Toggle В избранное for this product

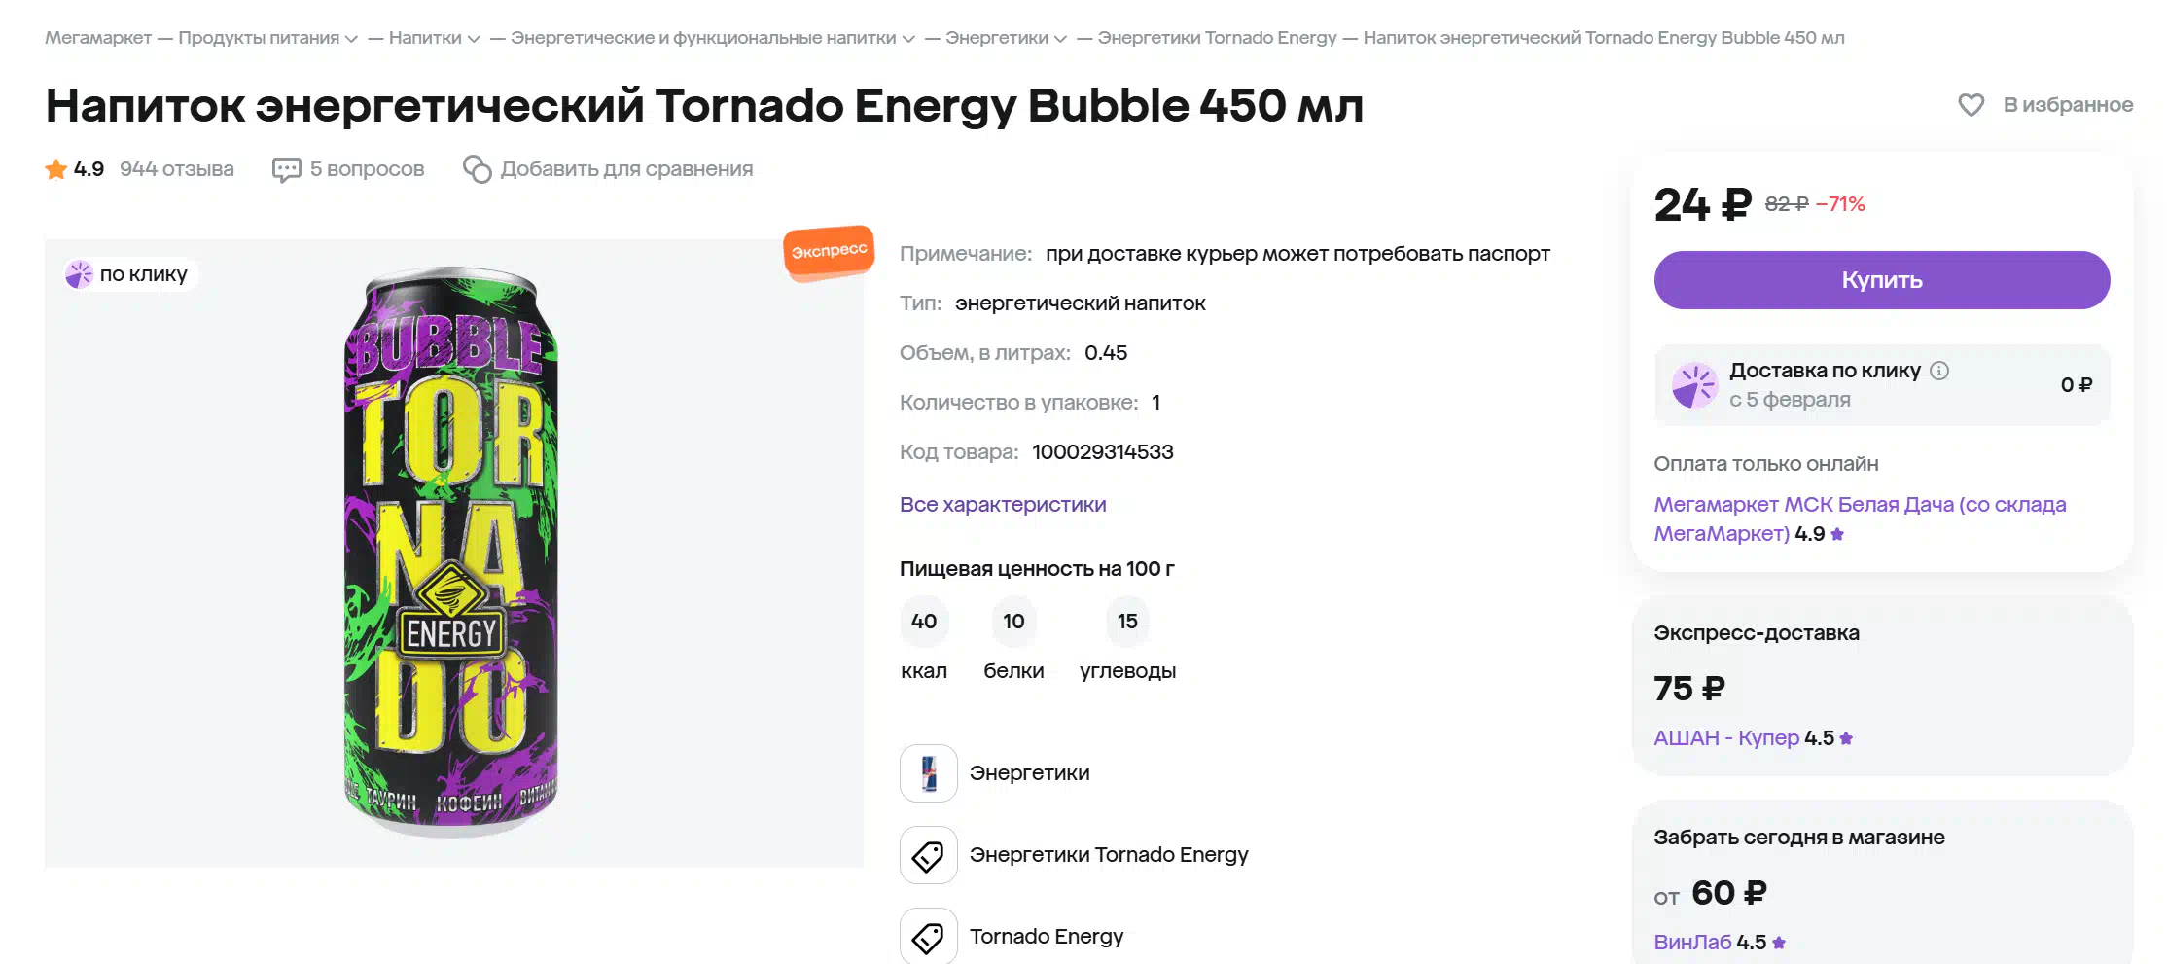[x=2045, y=105]
